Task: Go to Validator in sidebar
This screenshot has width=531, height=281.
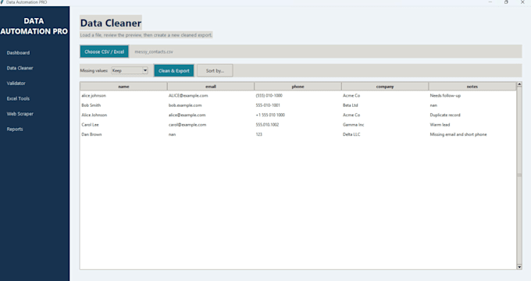Action: [16, 84]
